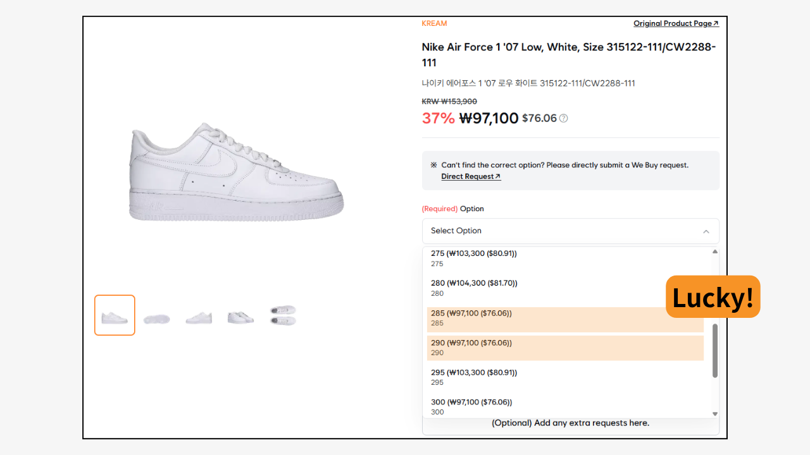Image resolution: width=810 pixels, height=455 pixels.
Task: Select the highlighted size 285 option
Action: [x=565, y=318]
